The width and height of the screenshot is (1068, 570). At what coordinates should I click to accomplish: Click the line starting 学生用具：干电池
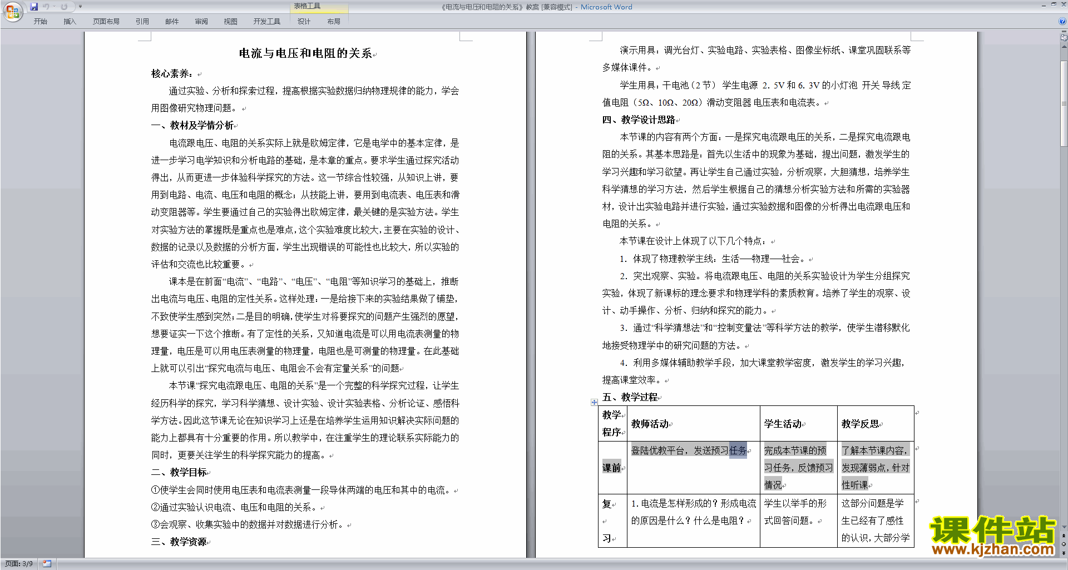[x=765, y=85]
